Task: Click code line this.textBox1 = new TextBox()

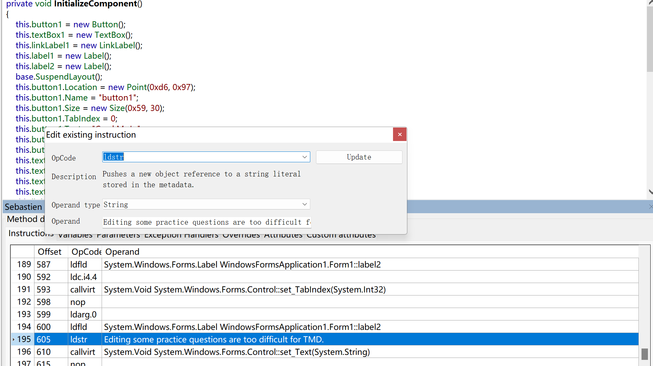Action: point(74,35)
